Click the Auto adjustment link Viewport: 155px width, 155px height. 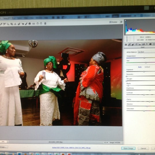[140, 67]
